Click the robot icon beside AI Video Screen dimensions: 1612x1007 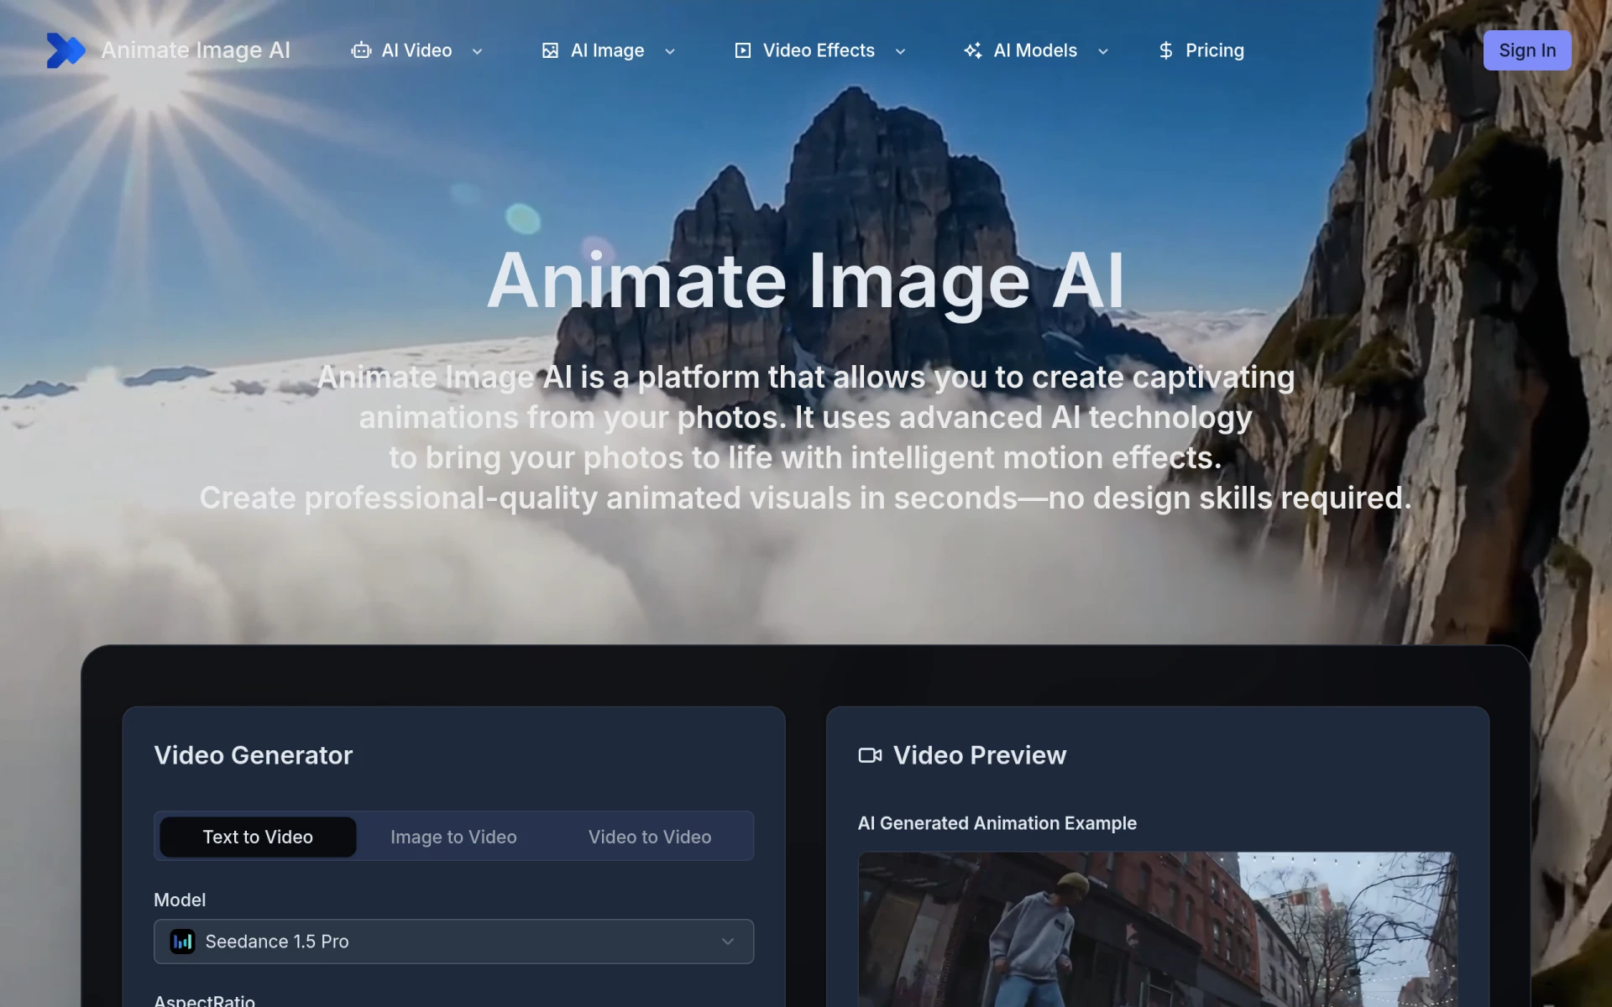click(361, 50)
